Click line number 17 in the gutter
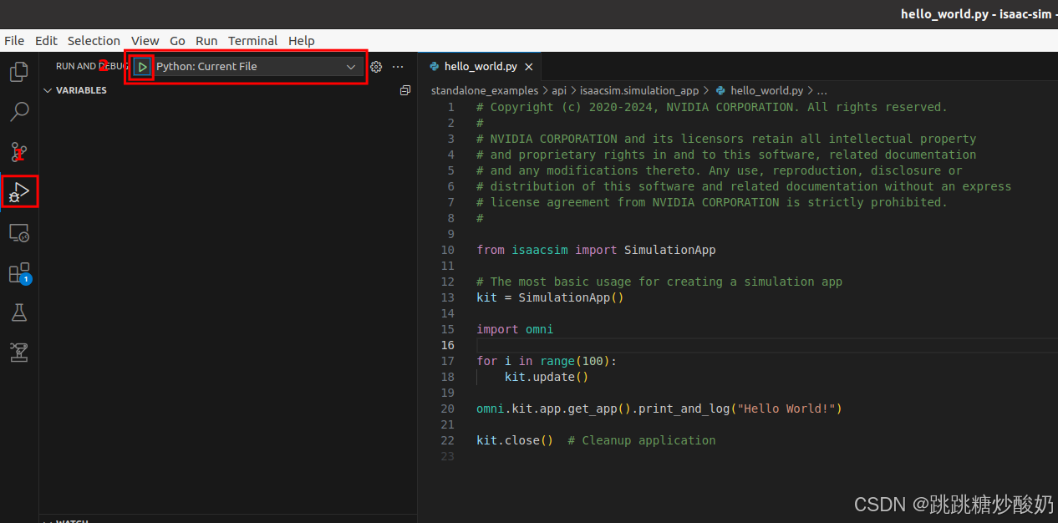1058x523 pixels. click(x=447, y=360)
